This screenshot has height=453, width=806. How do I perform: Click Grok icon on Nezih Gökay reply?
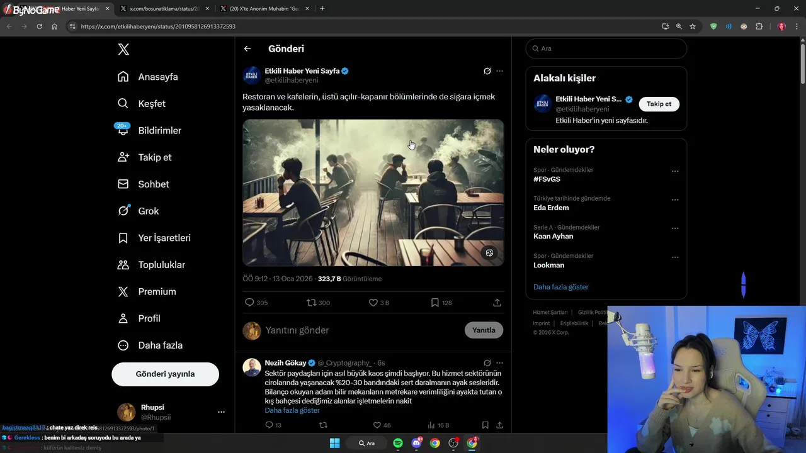click(x=487, y=363)
